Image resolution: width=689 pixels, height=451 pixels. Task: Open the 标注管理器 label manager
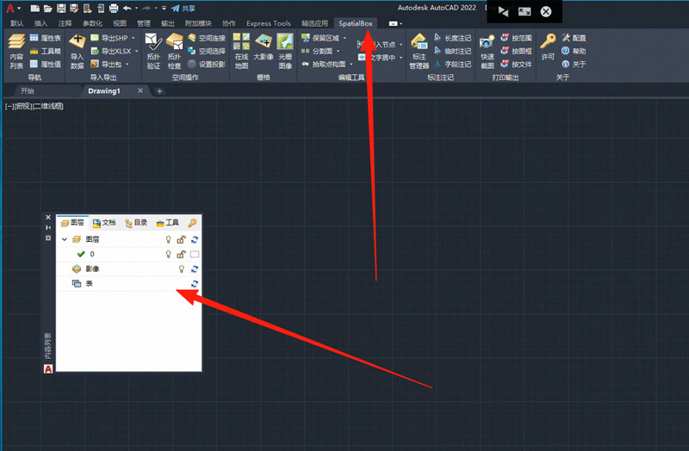click(x=419, y=51)
